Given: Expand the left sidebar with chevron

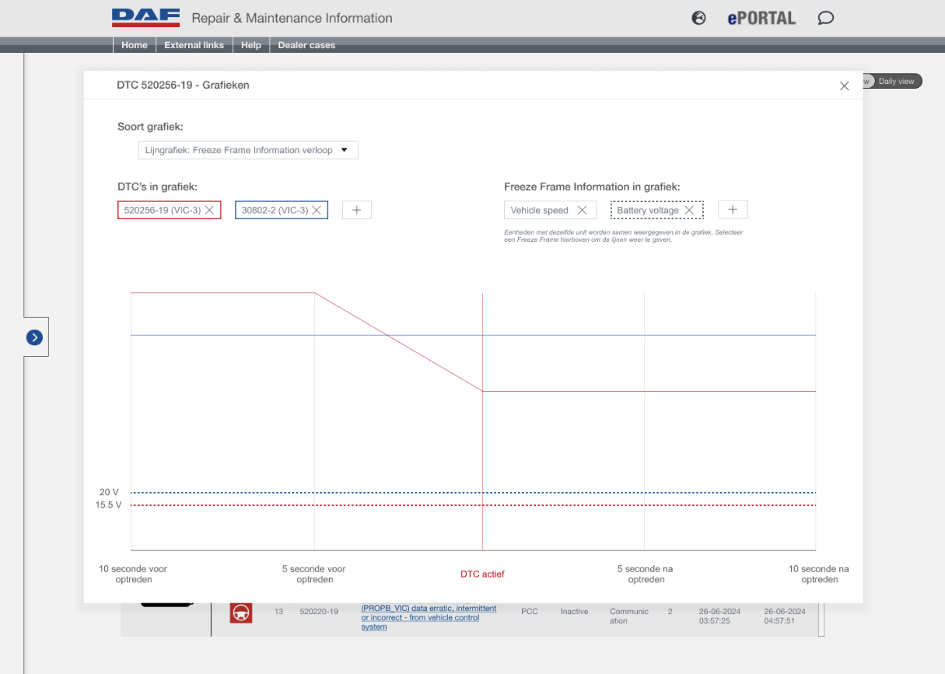Looking at the screenshot, I should point(34,337).
